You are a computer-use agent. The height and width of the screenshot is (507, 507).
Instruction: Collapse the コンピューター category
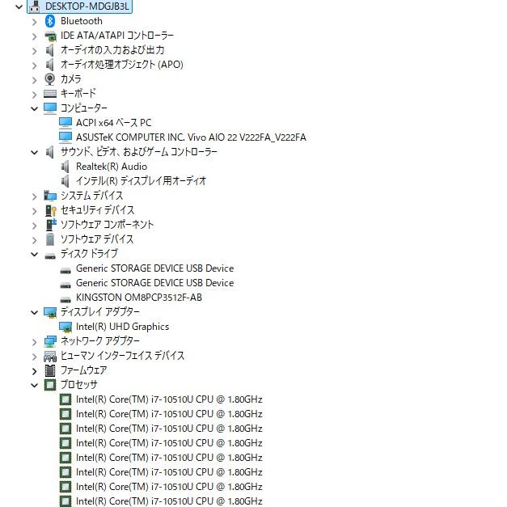point(34,108)
